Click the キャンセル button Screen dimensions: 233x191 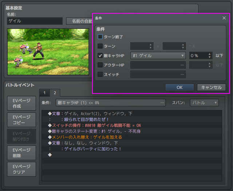pos(211,87)
